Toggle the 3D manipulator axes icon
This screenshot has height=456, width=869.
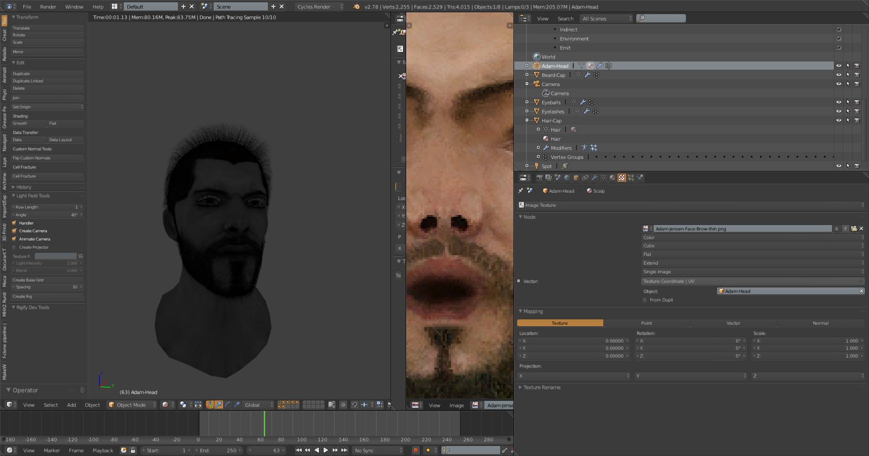click(210, 405)
